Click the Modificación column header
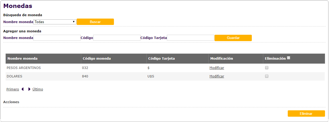Image resolution: width=329 pixels, height=122 pixels. 221,59
